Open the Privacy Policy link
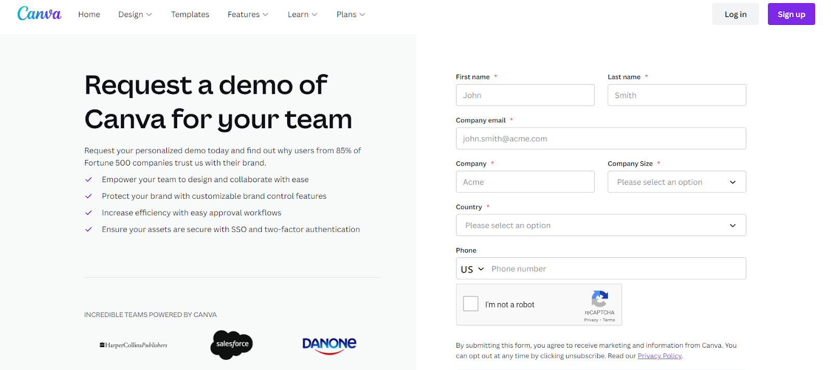The width and height of the screenshot is (831, 370). 660,356
